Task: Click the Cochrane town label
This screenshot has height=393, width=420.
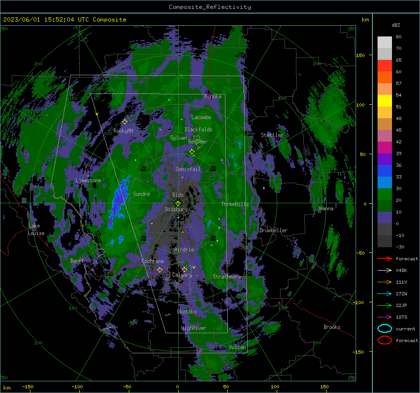Action: [x=153, y=261]
